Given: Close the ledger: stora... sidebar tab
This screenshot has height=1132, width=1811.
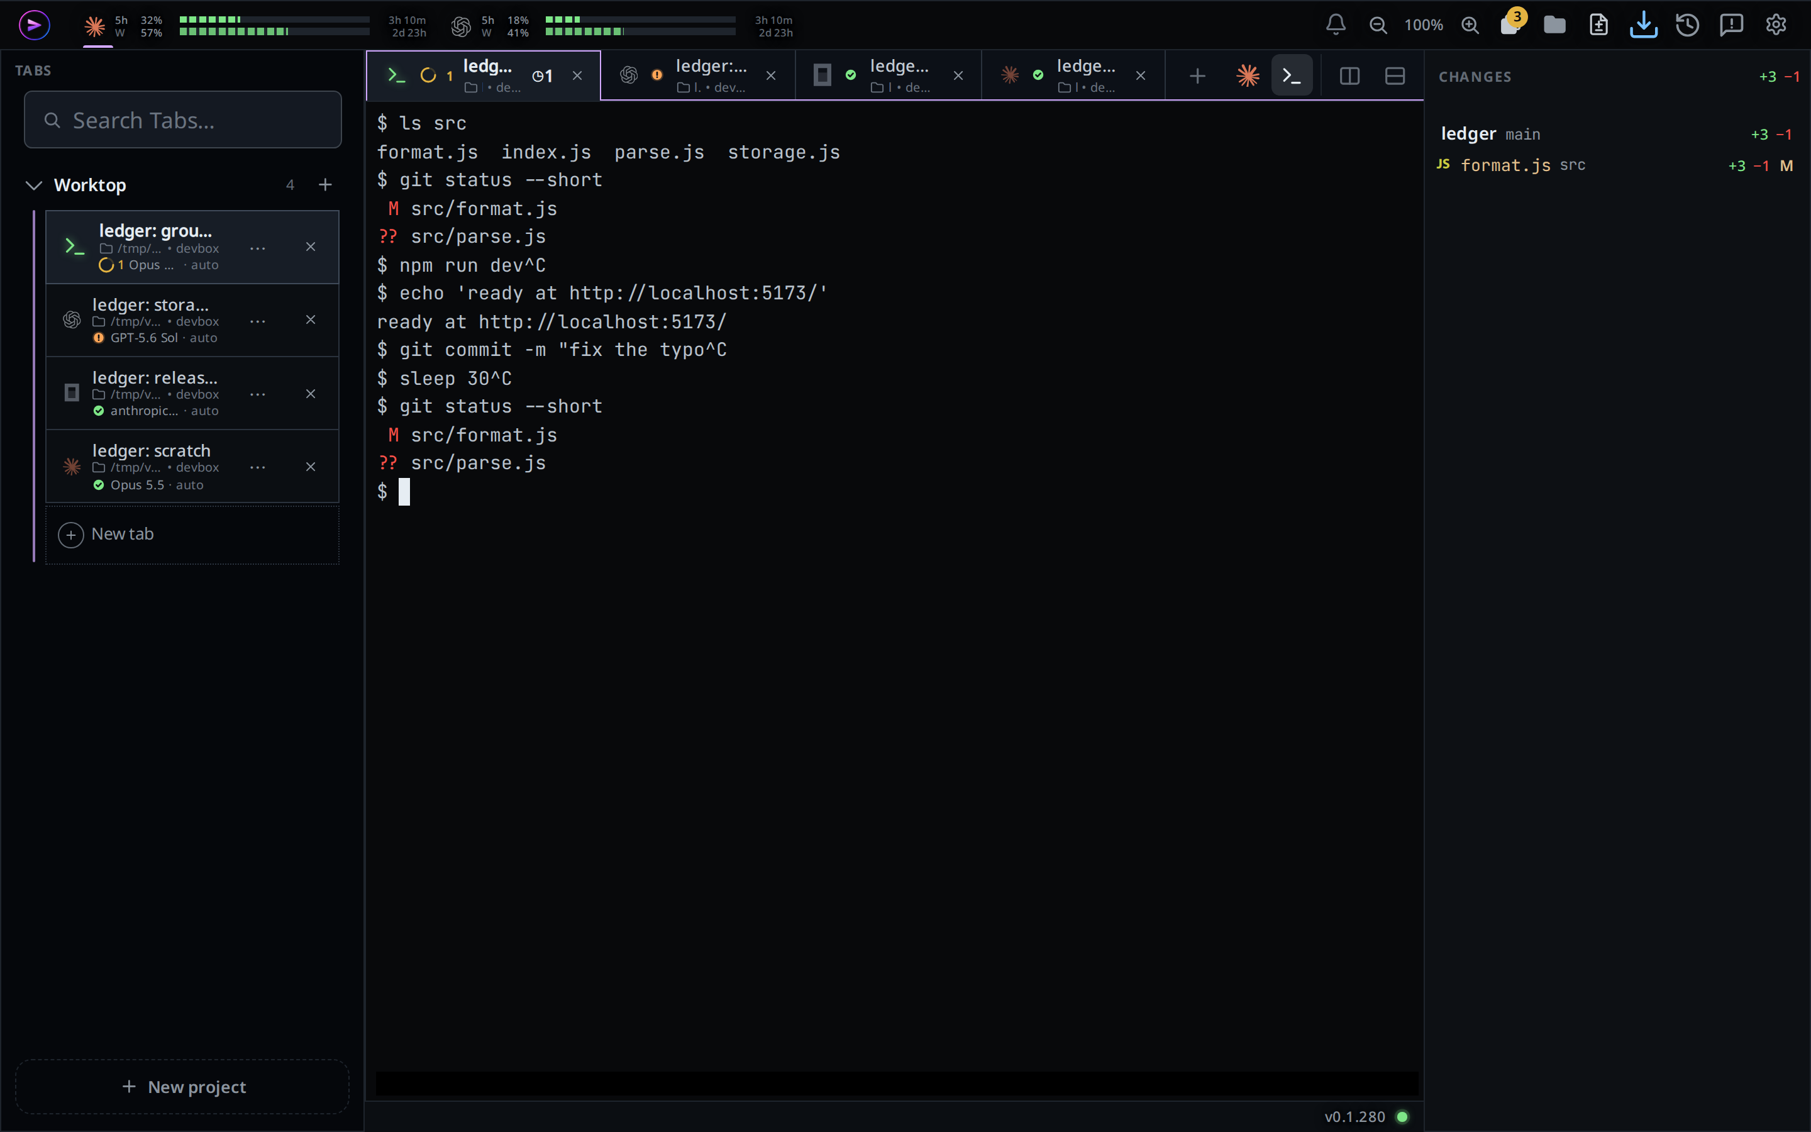Looking at the screenshot, I should [x=311, y=319].
